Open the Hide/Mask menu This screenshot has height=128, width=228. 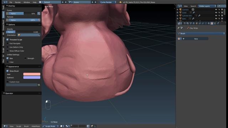[x=36, y=126]
